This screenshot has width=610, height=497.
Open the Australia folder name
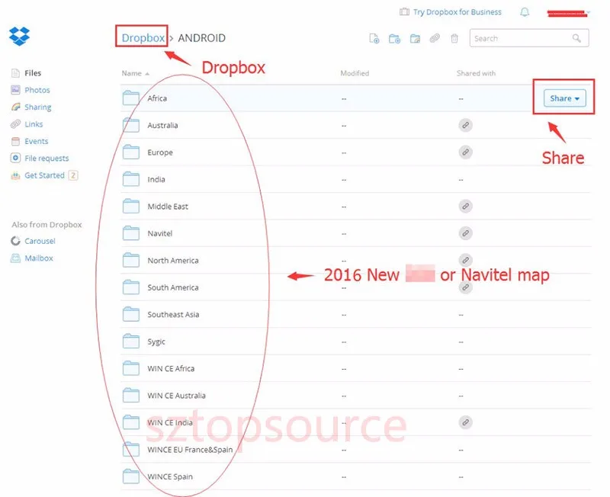tap(162, 125)
